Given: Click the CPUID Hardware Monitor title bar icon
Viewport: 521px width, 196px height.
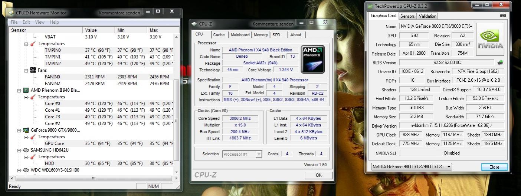Looking at the screenshot, I should click(12, 13).
